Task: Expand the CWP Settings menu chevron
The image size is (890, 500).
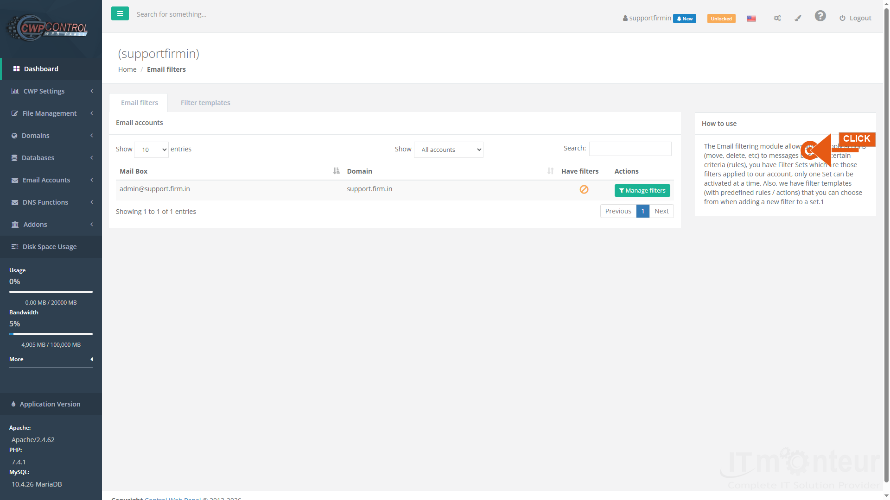Action: coord(92,91)
